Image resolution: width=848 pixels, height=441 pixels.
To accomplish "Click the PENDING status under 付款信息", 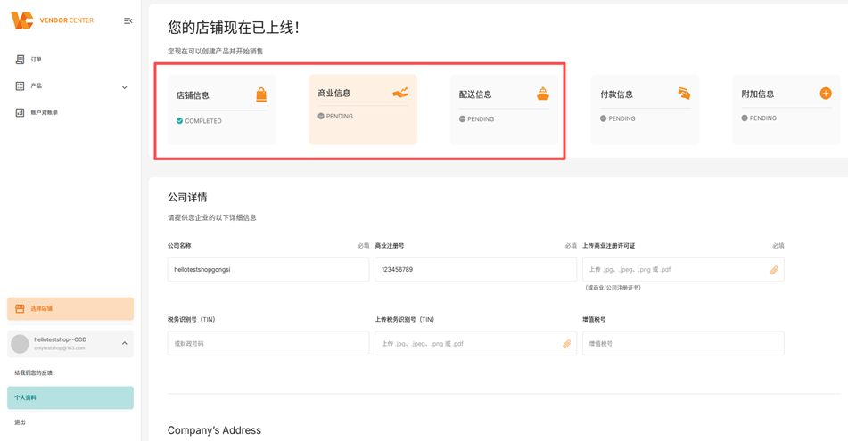I will click(618, 118).
